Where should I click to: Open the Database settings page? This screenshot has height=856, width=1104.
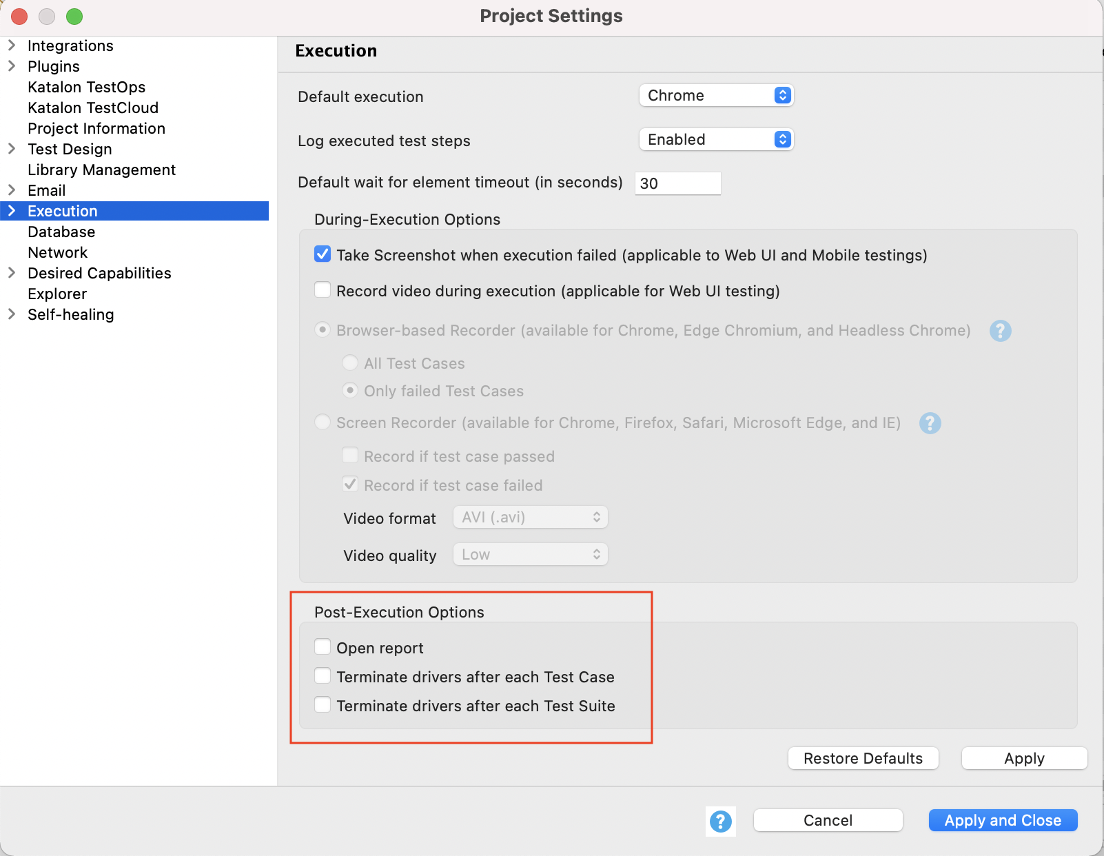(61, 232)
